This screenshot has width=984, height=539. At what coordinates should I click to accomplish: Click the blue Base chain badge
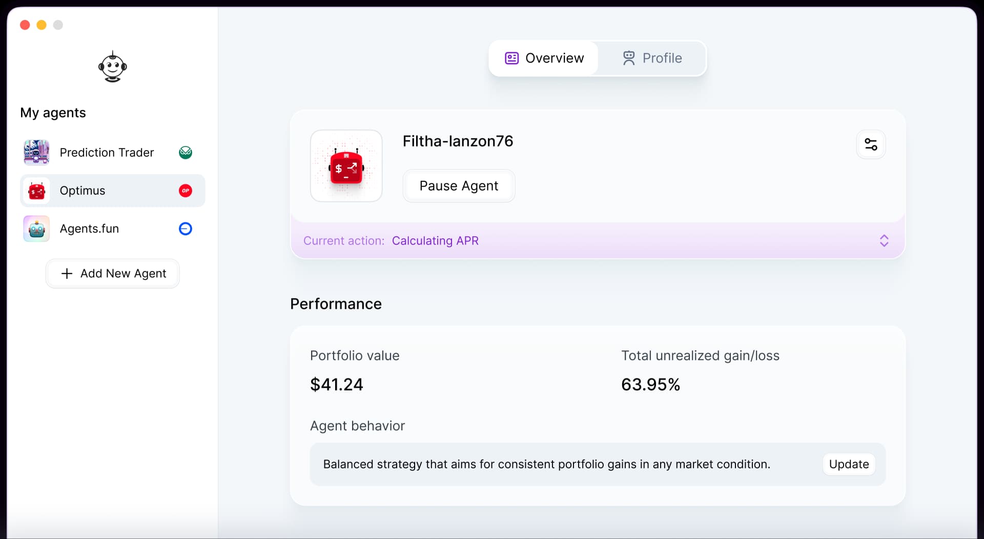click(x=186, y=229)
